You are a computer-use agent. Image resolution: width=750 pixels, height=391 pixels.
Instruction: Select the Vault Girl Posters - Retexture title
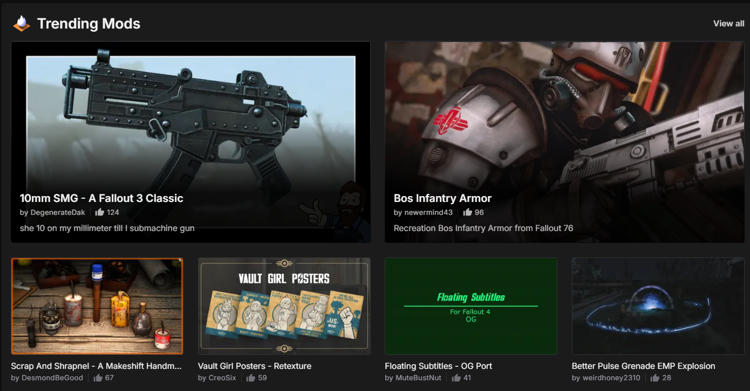point(255,366)
